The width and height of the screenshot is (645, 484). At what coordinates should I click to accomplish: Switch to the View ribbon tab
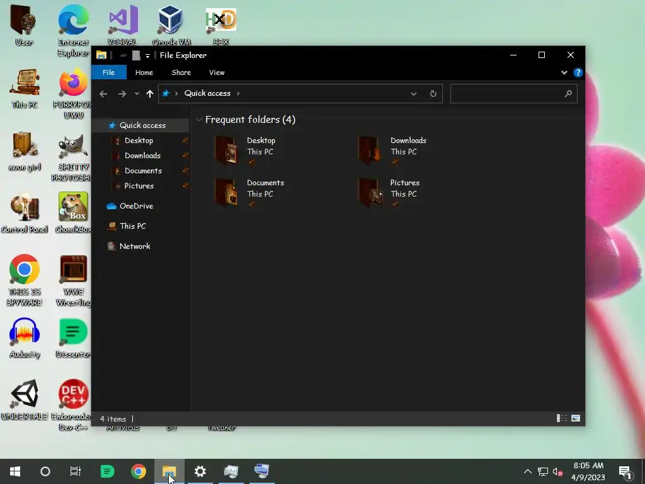217,72
